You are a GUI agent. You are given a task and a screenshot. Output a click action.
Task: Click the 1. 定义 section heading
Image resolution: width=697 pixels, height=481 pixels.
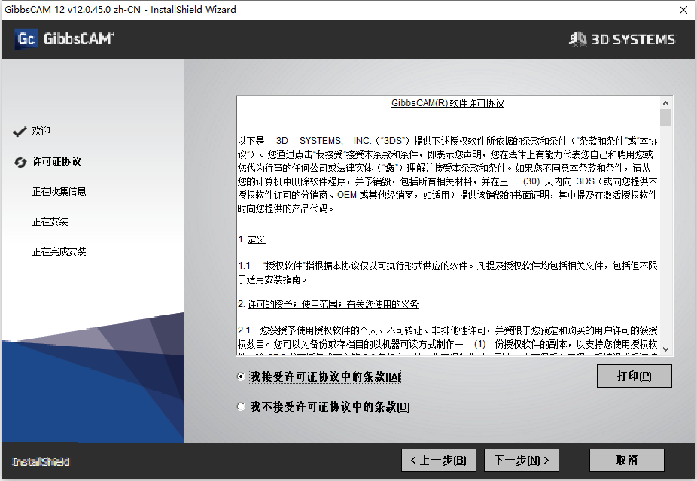point(251,239)
